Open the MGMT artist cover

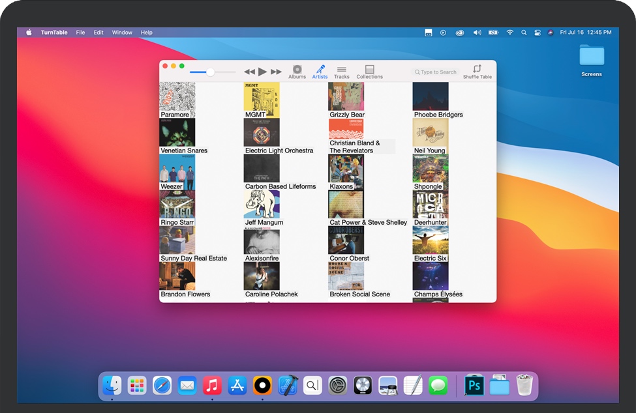(261, 96)
